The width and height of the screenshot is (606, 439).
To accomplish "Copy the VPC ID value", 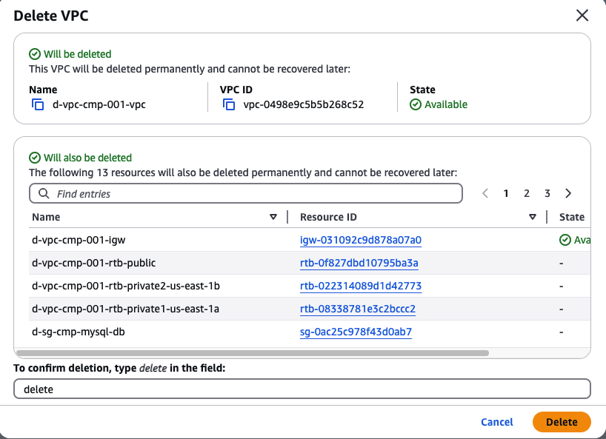I will pyautogui.click(x=229, y=105).
